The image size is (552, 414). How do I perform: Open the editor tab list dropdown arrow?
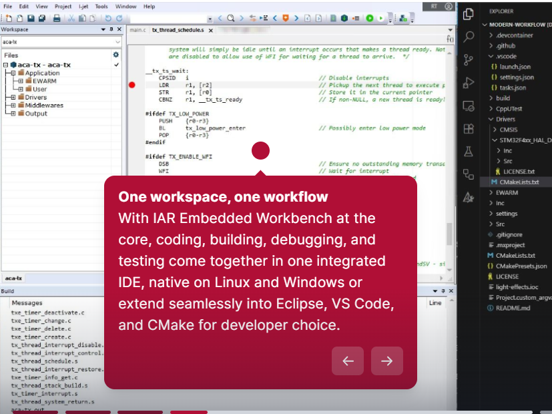click(x=450, y=30)
